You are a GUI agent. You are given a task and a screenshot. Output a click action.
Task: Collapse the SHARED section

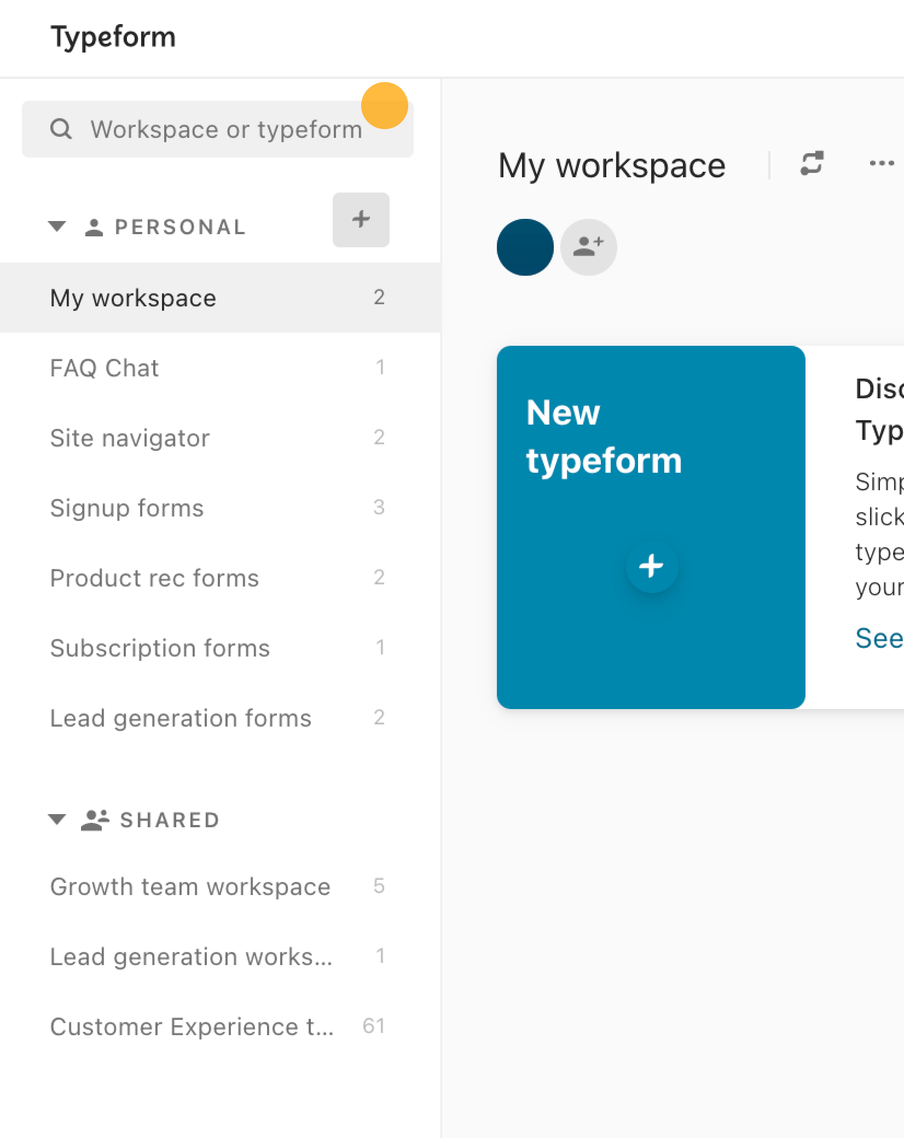click(x=57, y=819)
